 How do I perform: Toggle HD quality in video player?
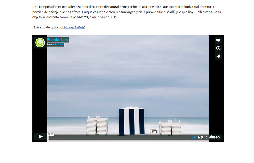[200, 137]
